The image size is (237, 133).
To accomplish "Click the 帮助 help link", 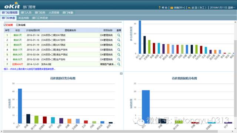I will coord(164,7).
